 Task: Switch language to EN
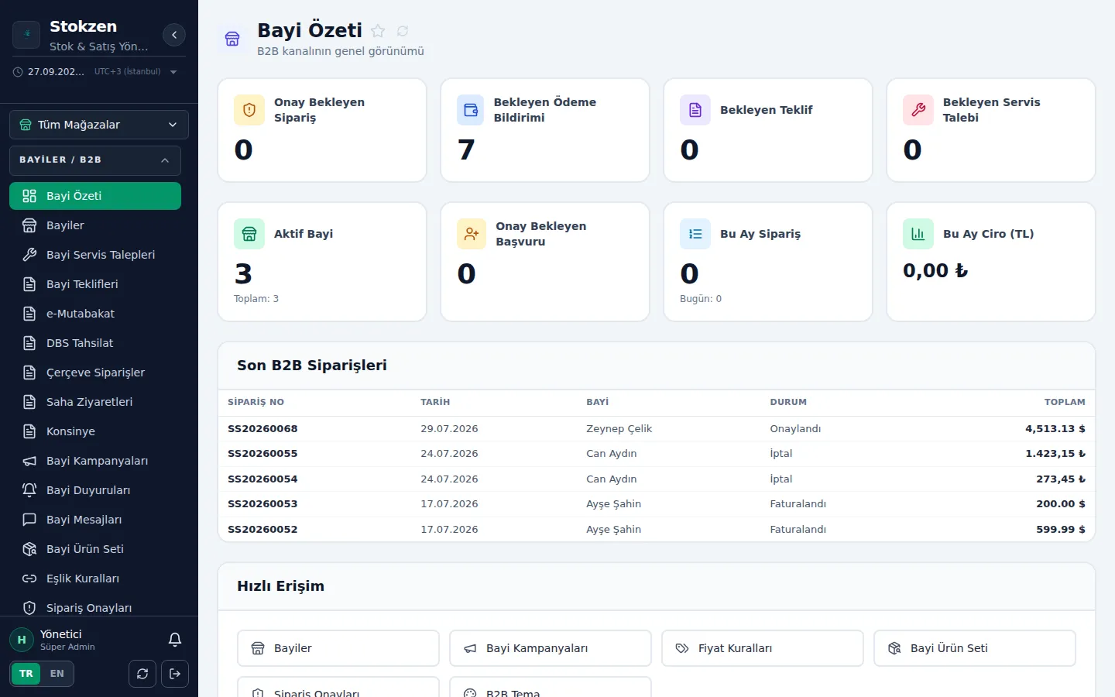[x=57, y=674]
